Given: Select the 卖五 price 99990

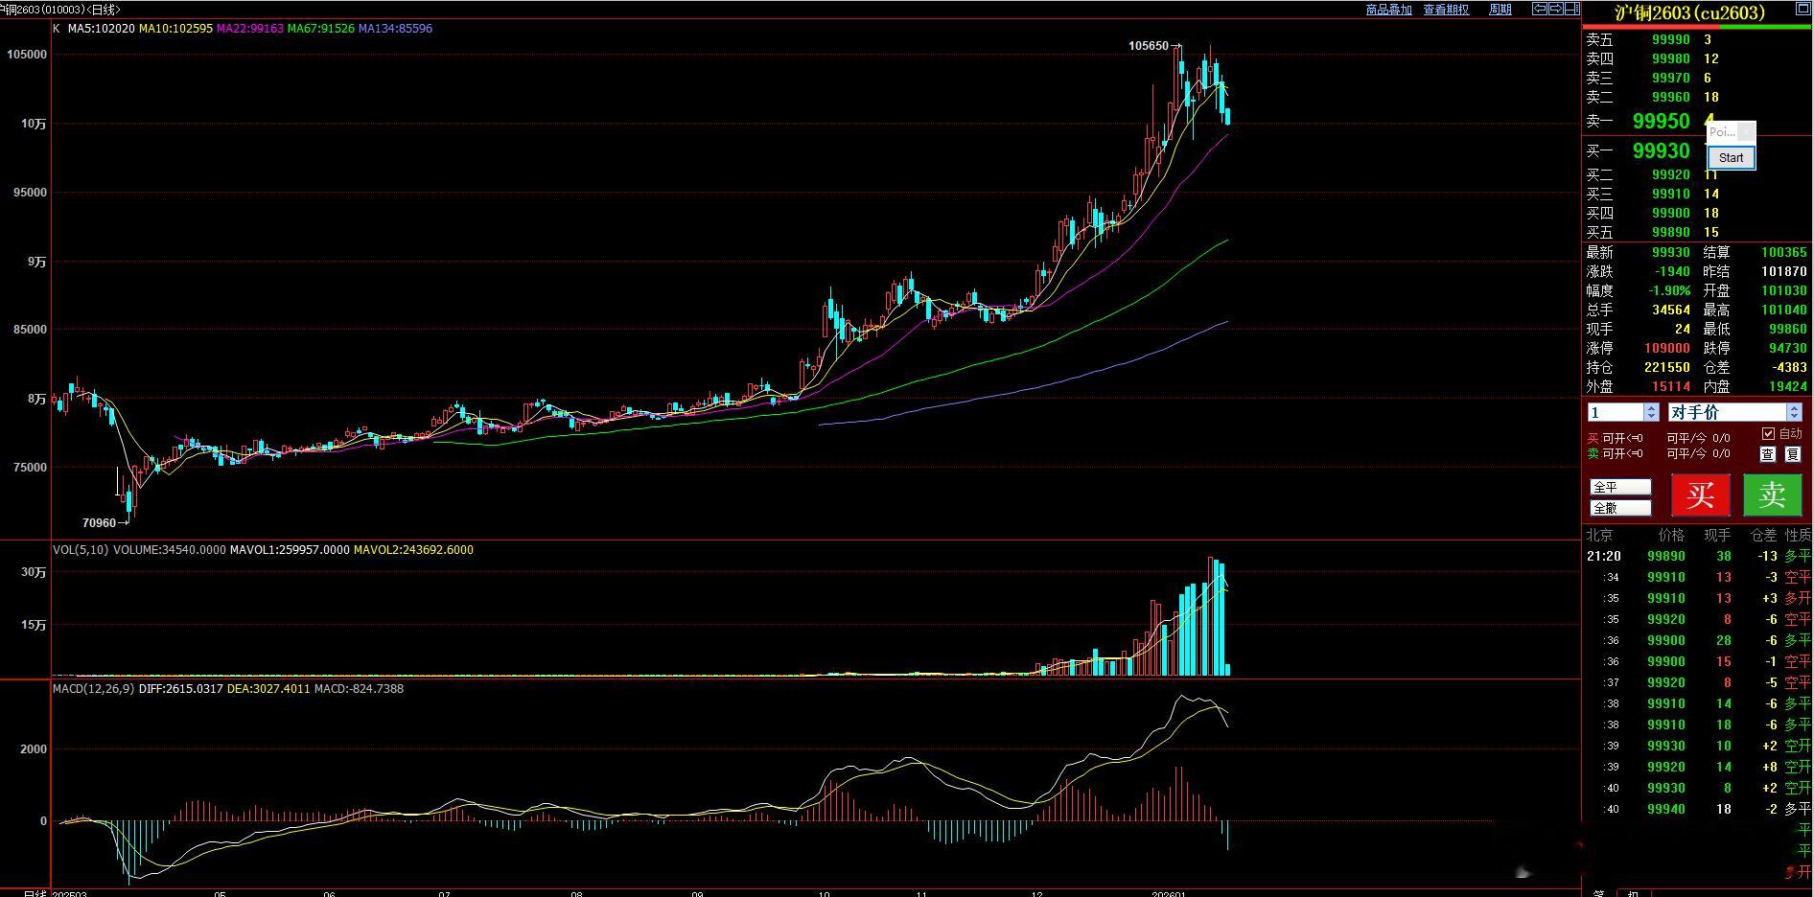Looking at the screenshot, I should coord(1671,39).
